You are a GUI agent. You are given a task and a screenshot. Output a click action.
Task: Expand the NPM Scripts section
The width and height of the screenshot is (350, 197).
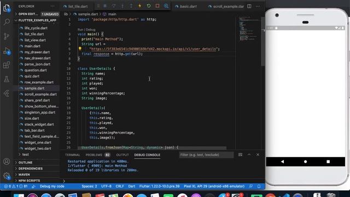pyautogui.click(x=37, y=181)
